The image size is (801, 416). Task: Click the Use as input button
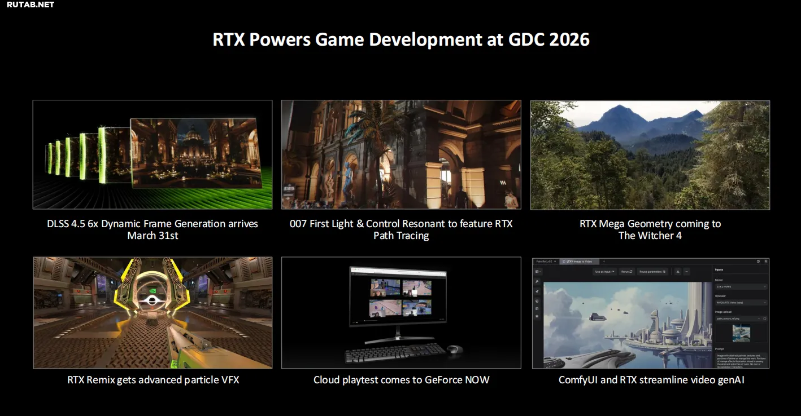[x=604, y=272]
